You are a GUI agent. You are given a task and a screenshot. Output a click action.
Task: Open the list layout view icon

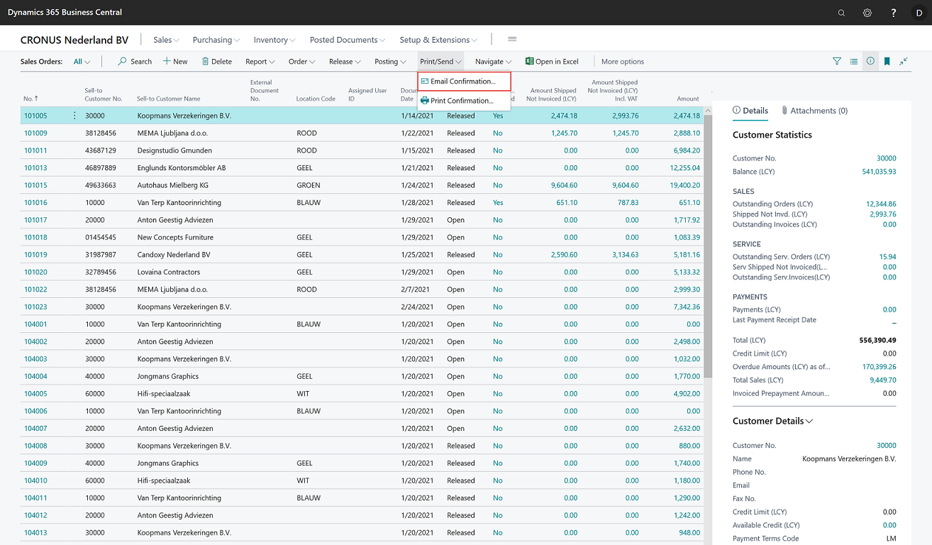pyautogui.click(x=854, y=62)
